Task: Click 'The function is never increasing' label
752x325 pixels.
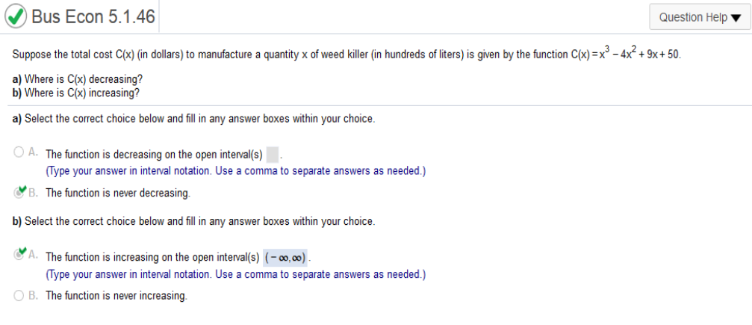Action: tap(116, 296)
